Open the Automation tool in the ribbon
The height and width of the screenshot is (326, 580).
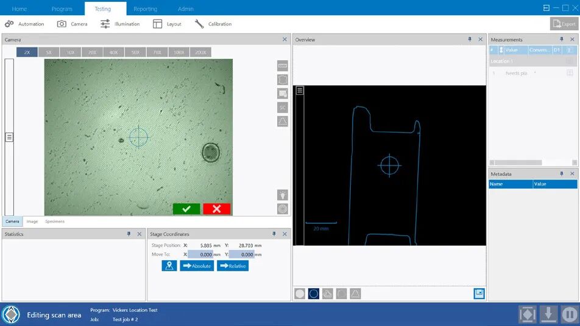(24, 24)
